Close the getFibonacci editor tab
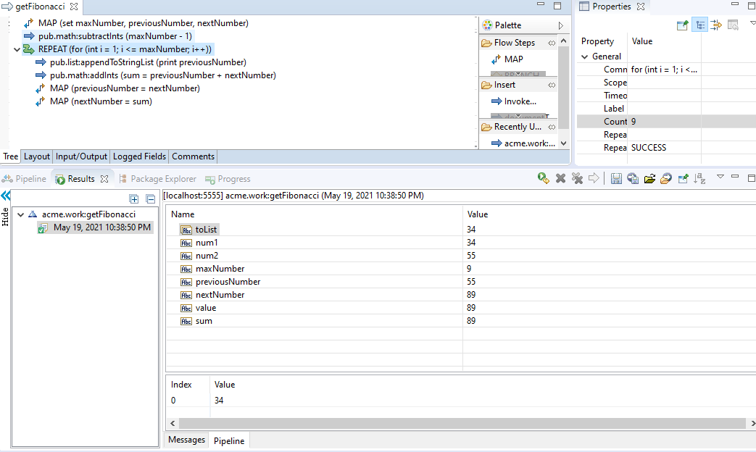 click(x=74, y=7)
